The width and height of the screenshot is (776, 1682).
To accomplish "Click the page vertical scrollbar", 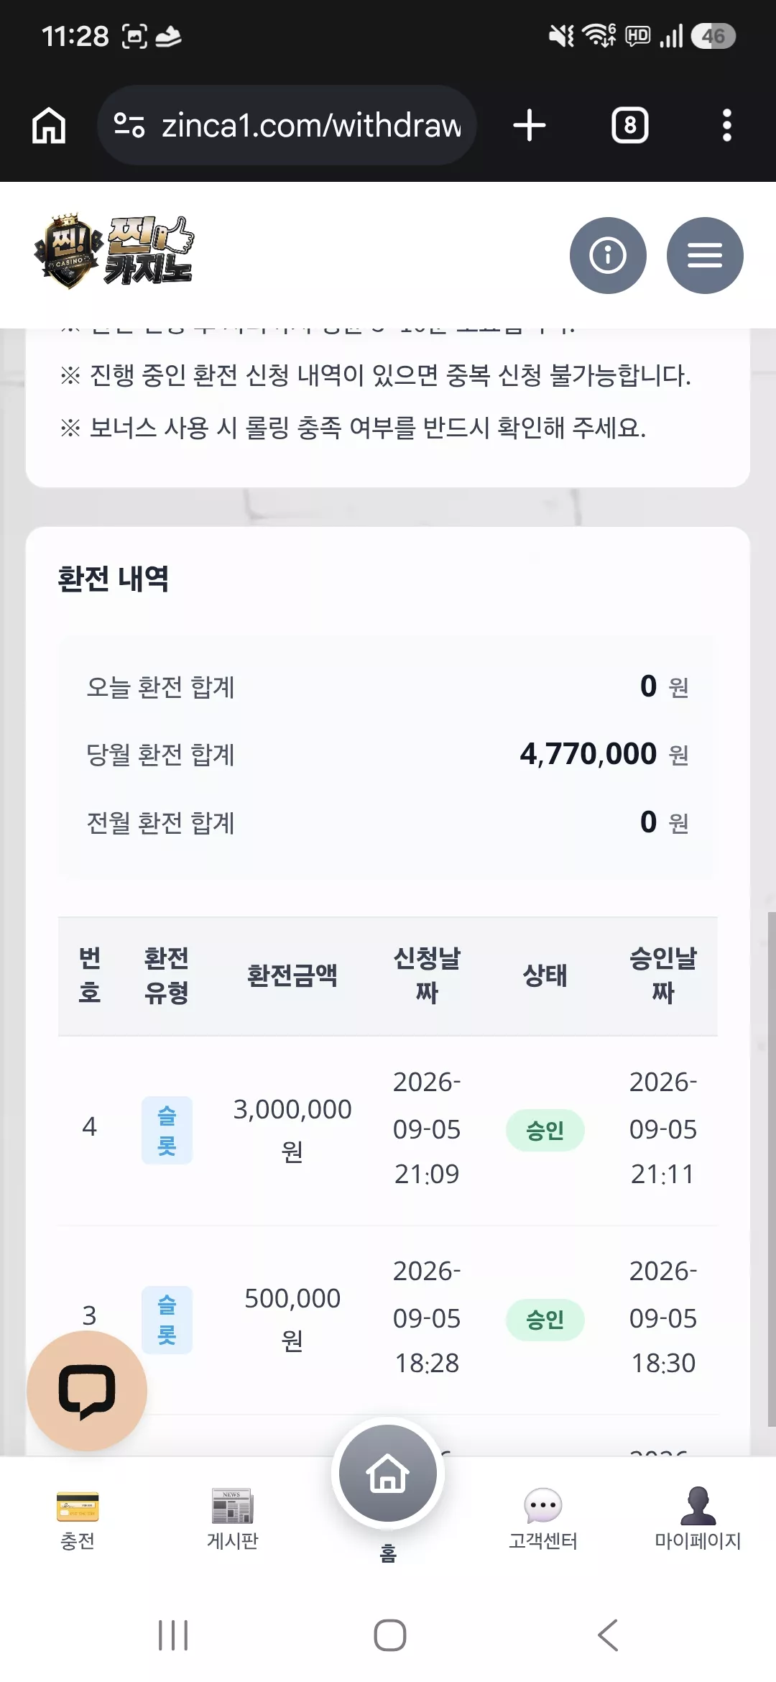I will point(771,1169).
